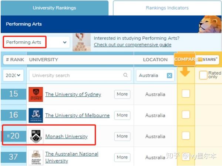Sort by # RANK column header

[15, 60]
